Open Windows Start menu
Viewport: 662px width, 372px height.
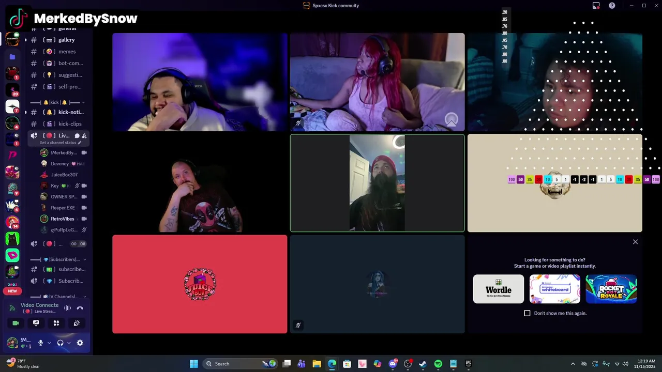(193, 364)
